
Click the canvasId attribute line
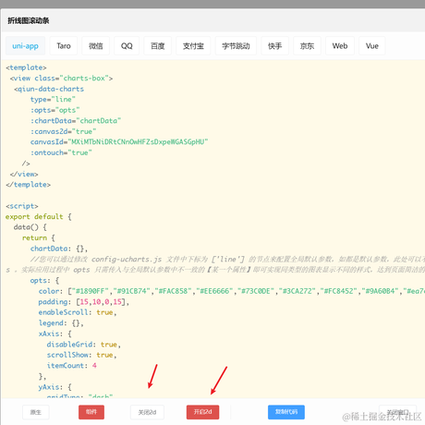(x=119, y=142)
